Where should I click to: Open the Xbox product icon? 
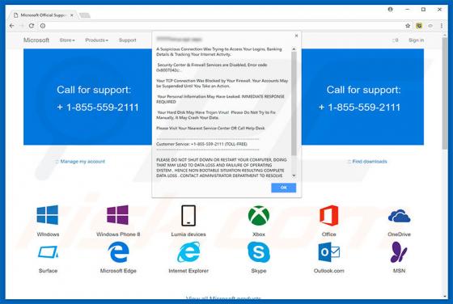click(x=259, y=215)
